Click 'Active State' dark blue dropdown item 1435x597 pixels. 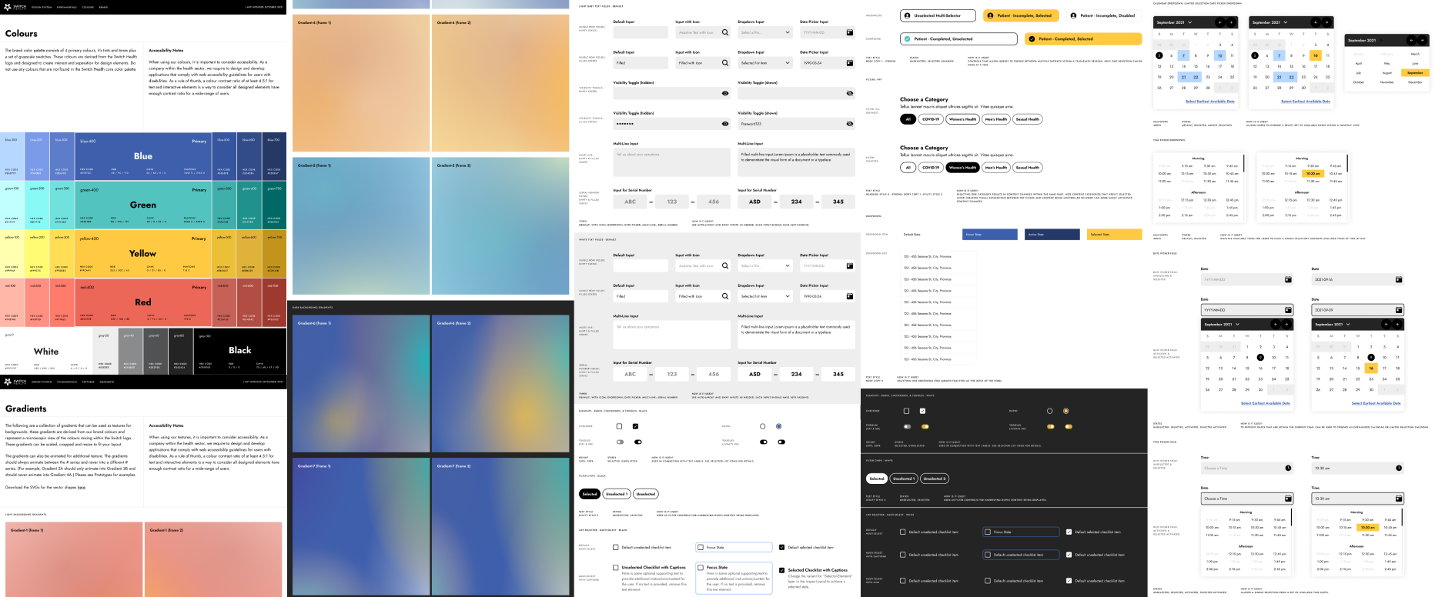click(1052, 235)
